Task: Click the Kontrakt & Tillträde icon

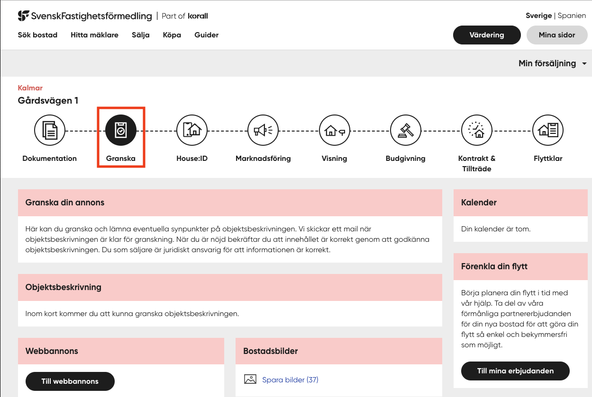Action: [476, 130]
